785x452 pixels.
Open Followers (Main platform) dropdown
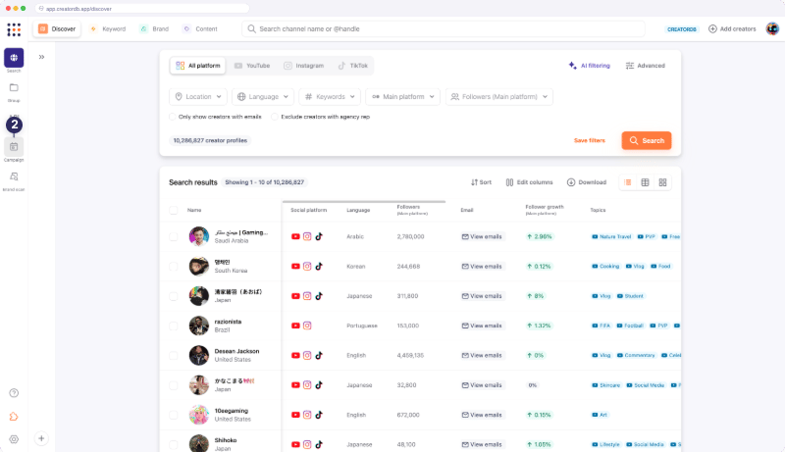(499, 96)
